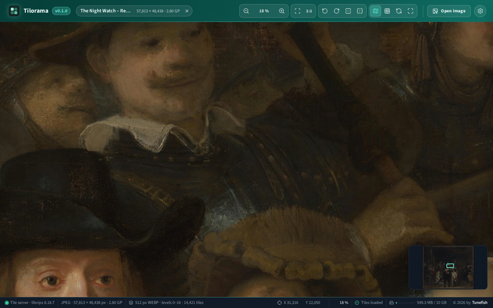Viewport: 493px width, 308px height.
Task: Toggle the tile grid overlay
Action: [387, 11]
